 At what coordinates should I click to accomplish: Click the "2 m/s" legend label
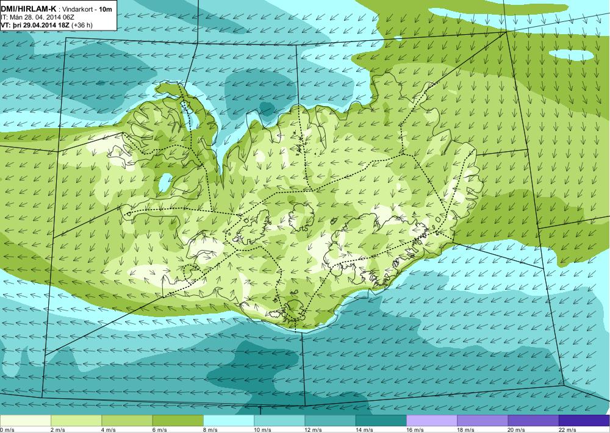pyautogui.click(x=58, y=429)
